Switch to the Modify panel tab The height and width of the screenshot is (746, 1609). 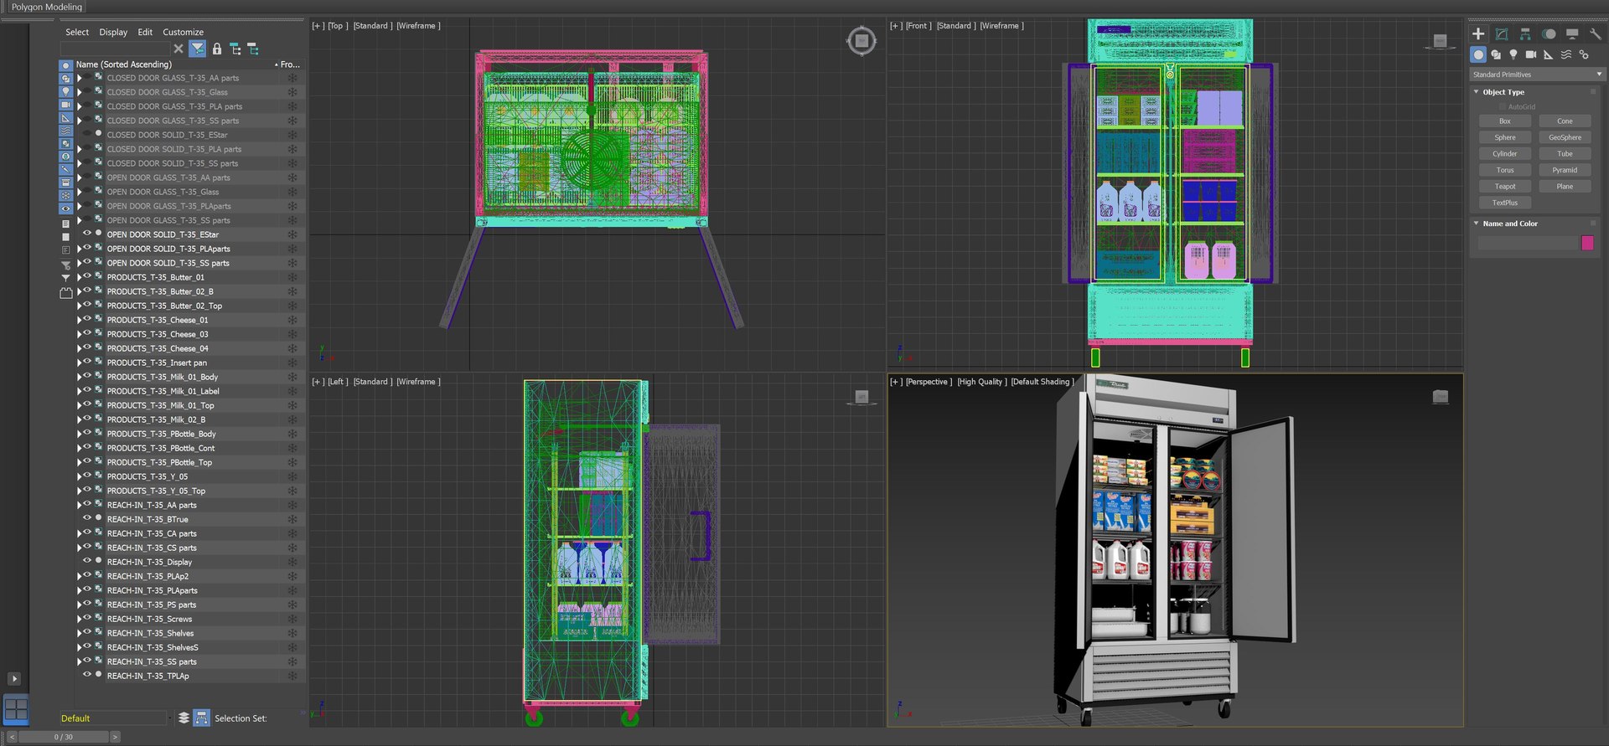[x=1502, y=33]
